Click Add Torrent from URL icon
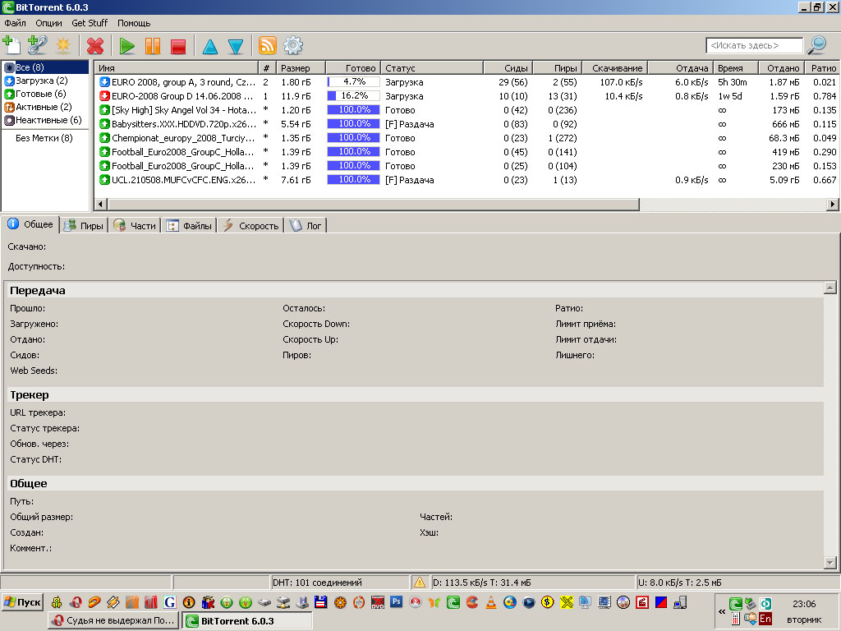The height and width of the screenshot is (631, 841). (x=37, y=45)
